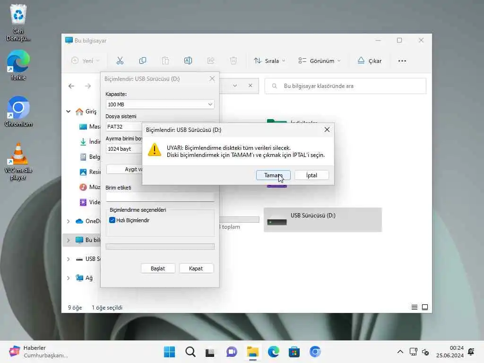
Task: Select the Masaüstü item in sidebar
Action: coord(89,127)
